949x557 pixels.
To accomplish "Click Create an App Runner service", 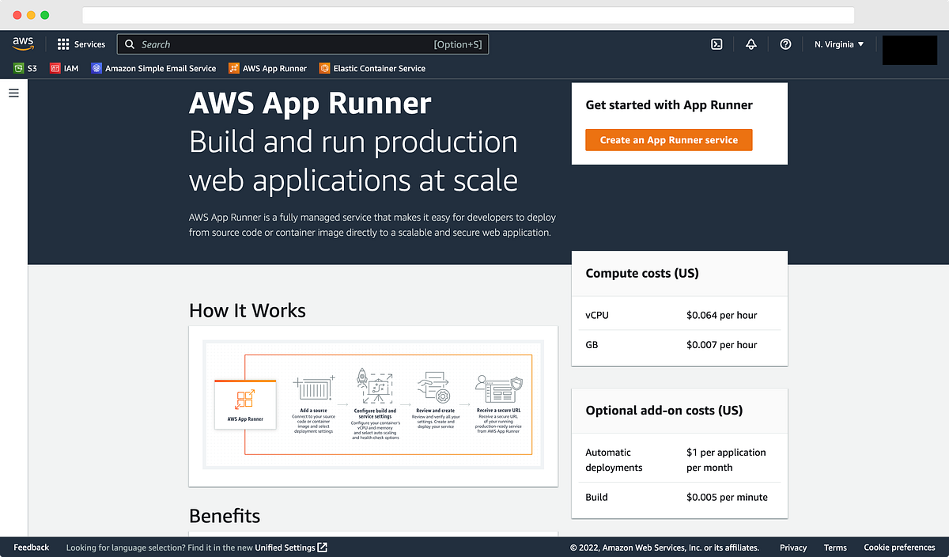I will [x=668, y=139].
